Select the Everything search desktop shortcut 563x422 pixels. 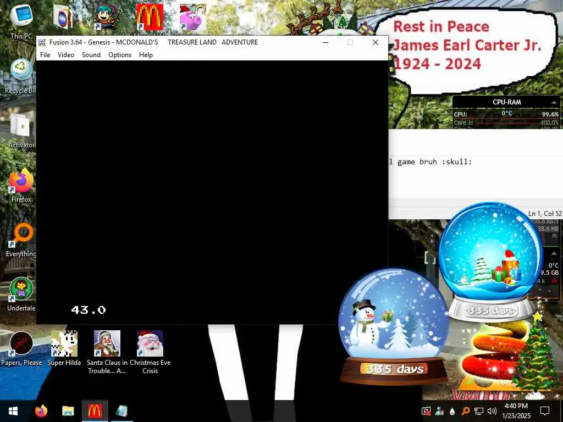click(x=21, y=241)
